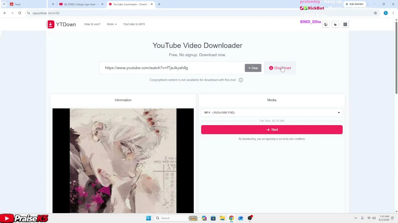
Task: Expand the More menu
Action: coord(112,24)
